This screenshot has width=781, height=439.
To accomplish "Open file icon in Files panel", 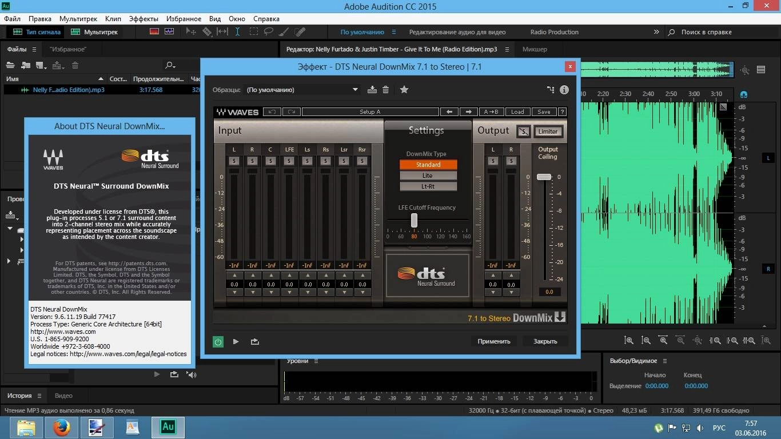I will click(10, 66).
